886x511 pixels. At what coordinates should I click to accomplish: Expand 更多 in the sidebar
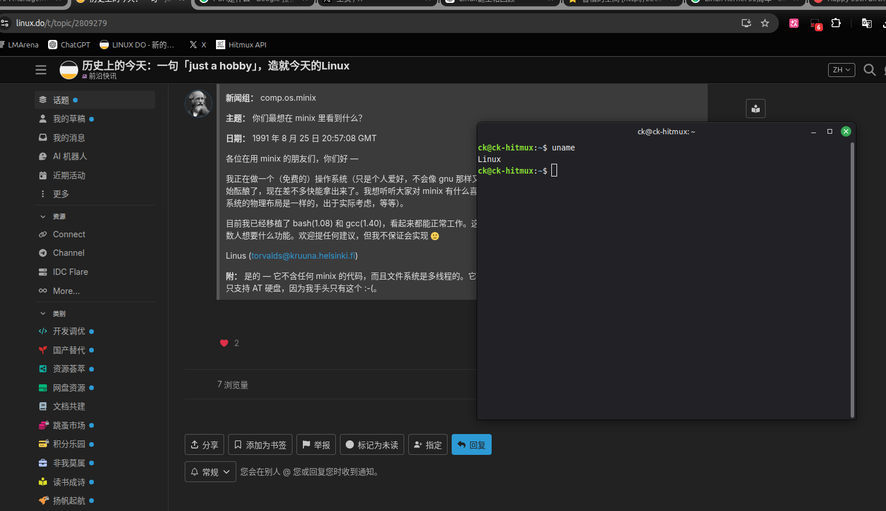coord(95,194)
